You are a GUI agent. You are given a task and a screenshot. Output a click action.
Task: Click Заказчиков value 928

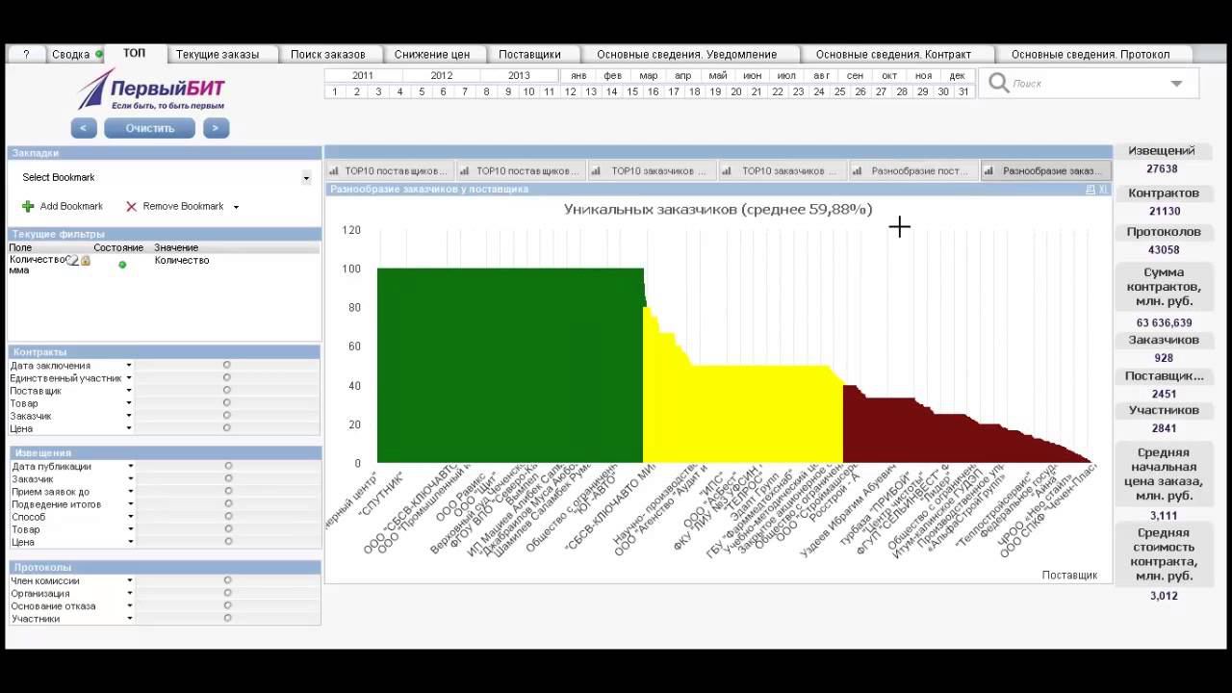click(x=1163, y=358)
